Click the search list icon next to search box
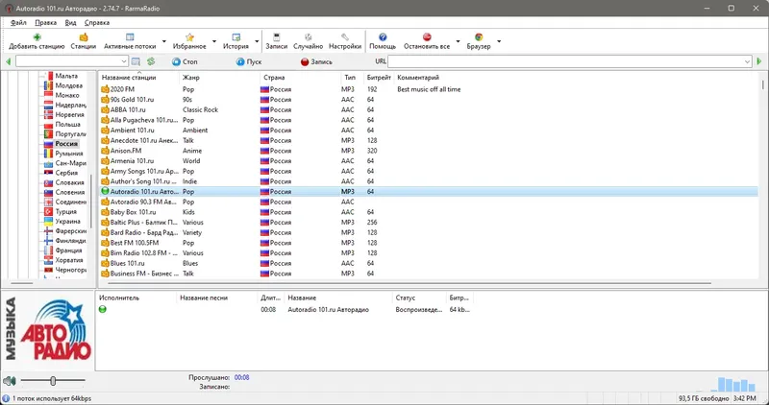Image resolution: width=769 pixels, height=405 pixels. tap(136, 61)
